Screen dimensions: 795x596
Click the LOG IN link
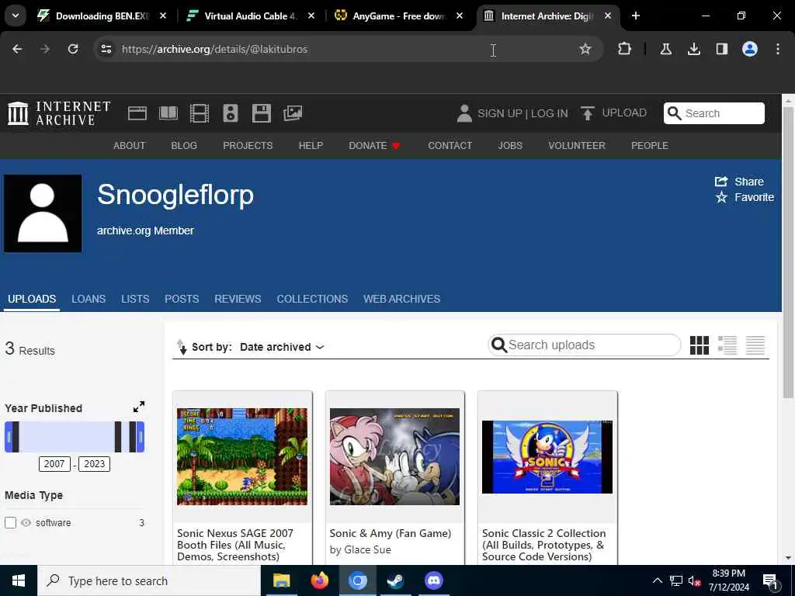tap(549, 113)
